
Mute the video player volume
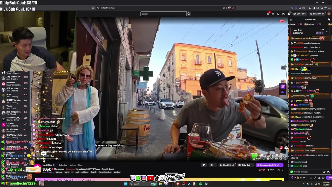pos(38,159)
